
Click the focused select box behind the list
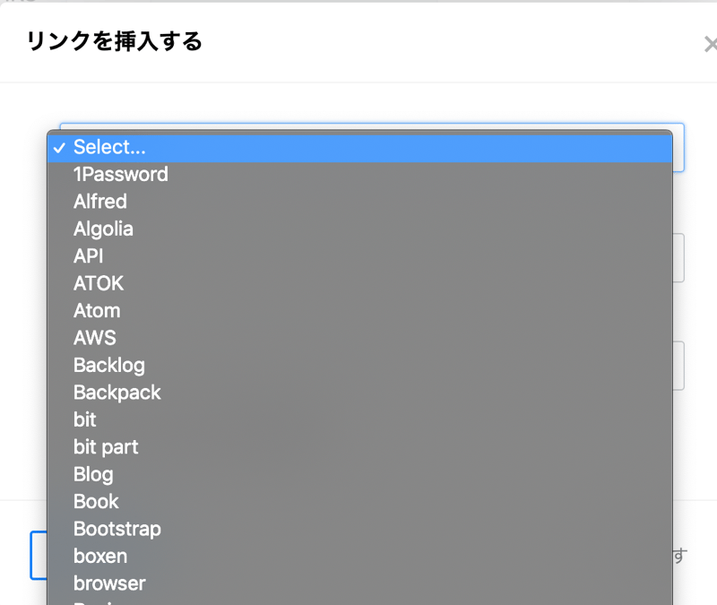678,147
